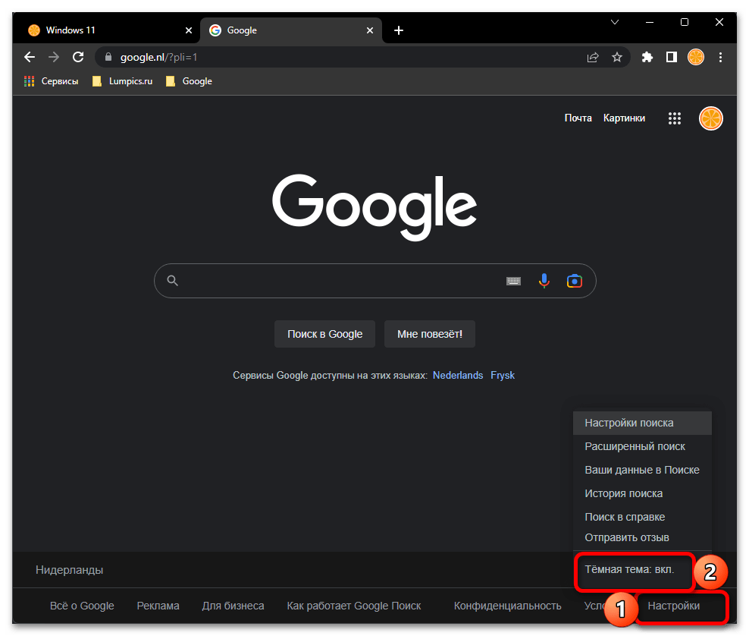Select the Google tab
Screen dimensions: 749x636
(x=291, y=30)
